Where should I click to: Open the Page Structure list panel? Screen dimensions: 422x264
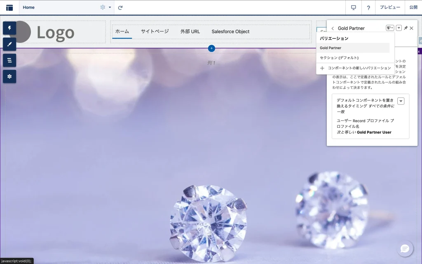(9, 60)
